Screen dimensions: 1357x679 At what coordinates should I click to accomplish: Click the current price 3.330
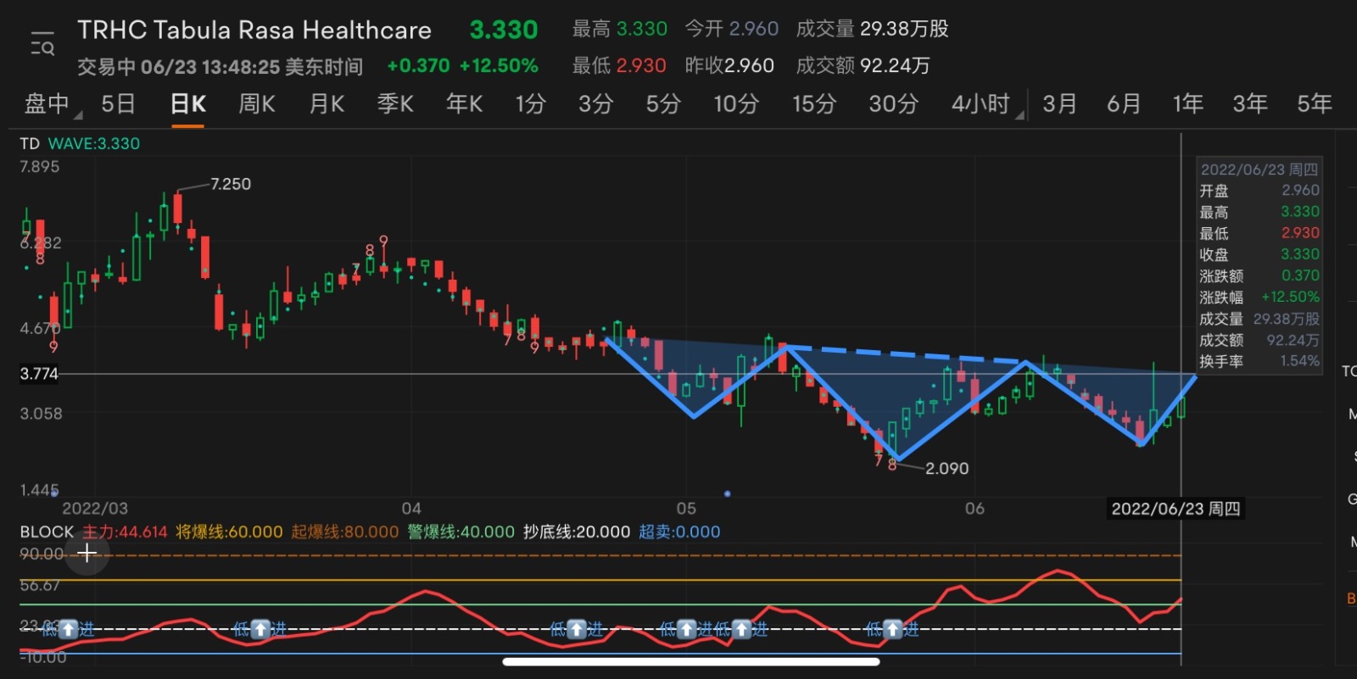click(x=504, y=31)
